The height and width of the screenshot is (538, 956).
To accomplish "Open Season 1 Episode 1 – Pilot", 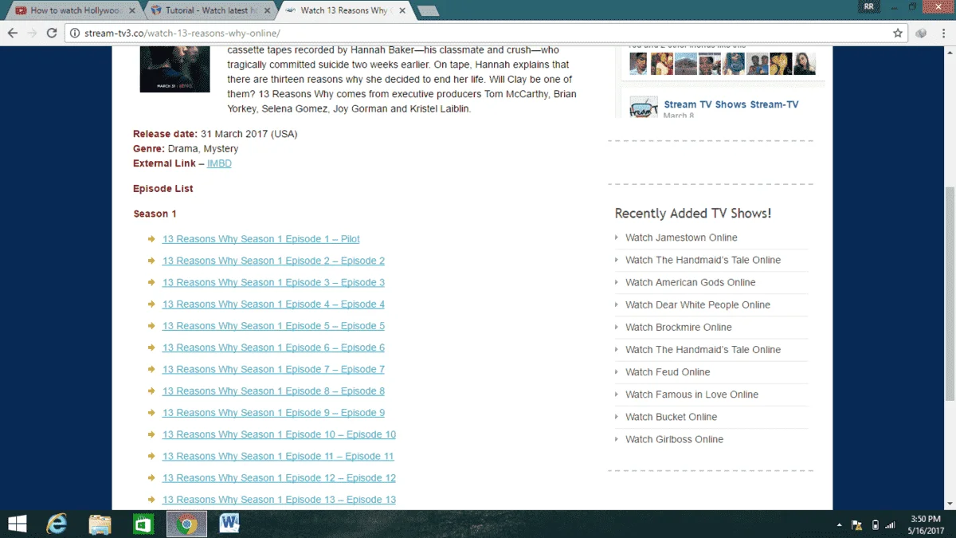I will pyautogui.click(x=261, y=239).
